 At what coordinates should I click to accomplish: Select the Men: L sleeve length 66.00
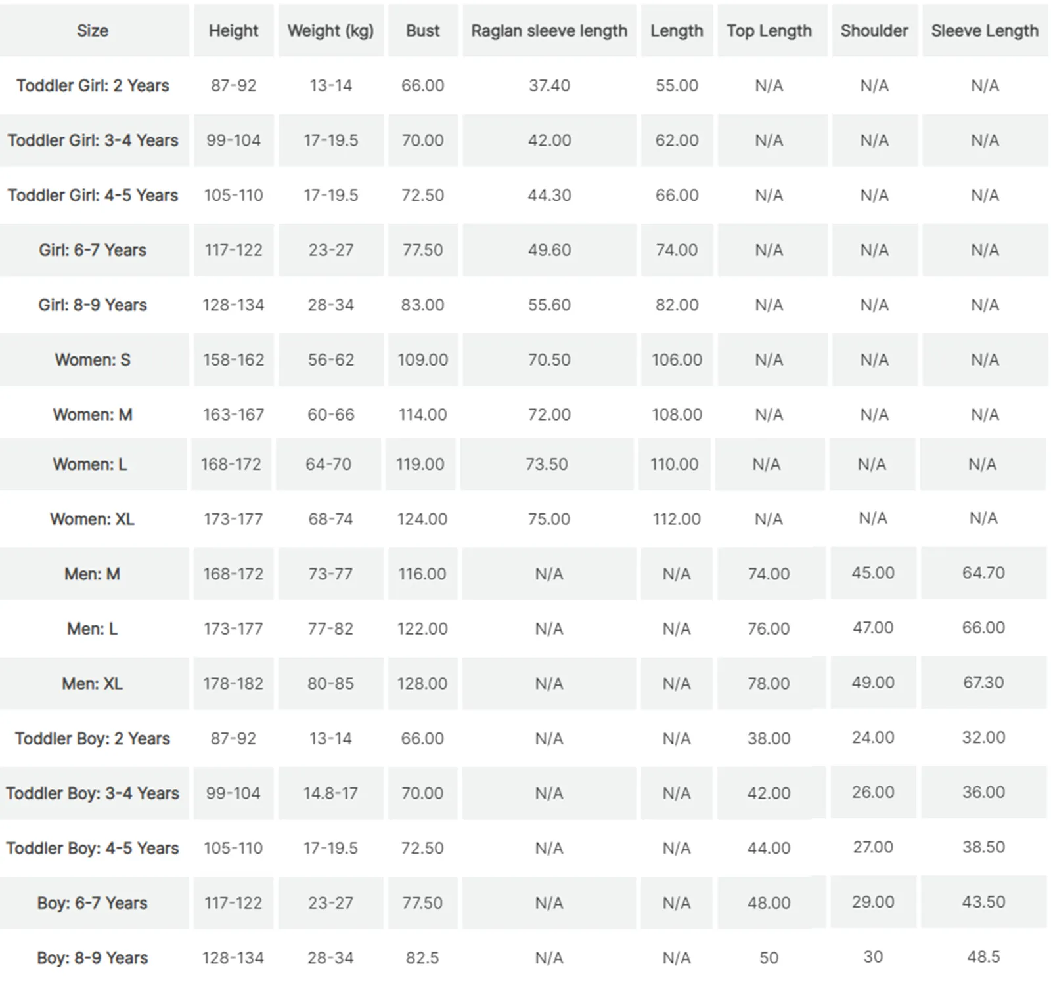[983, 627]
